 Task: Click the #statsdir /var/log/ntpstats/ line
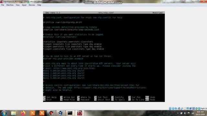[x=60, y=37]
